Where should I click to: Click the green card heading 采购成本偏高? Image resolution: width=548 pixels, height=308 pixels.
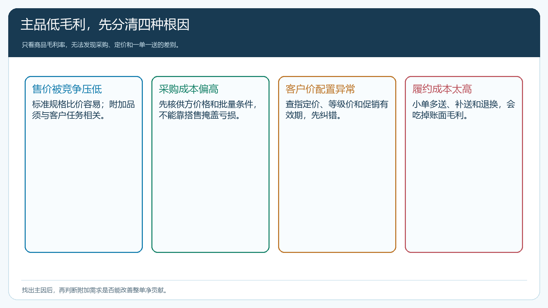tap(189, 89)
